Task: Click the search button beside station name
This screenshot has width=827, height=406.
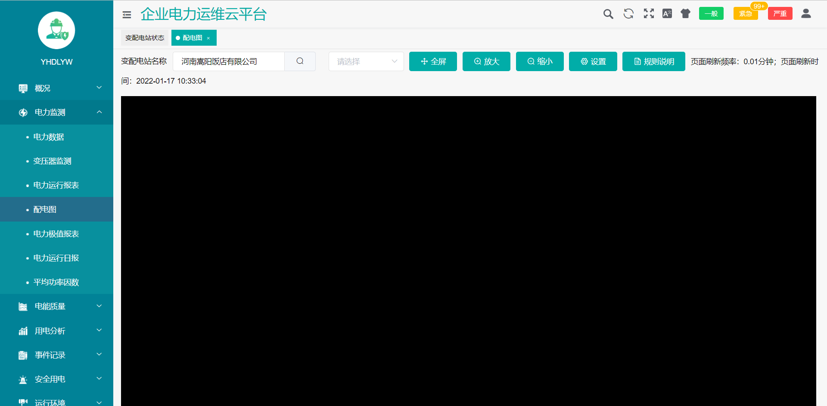Action: [300, 61]
